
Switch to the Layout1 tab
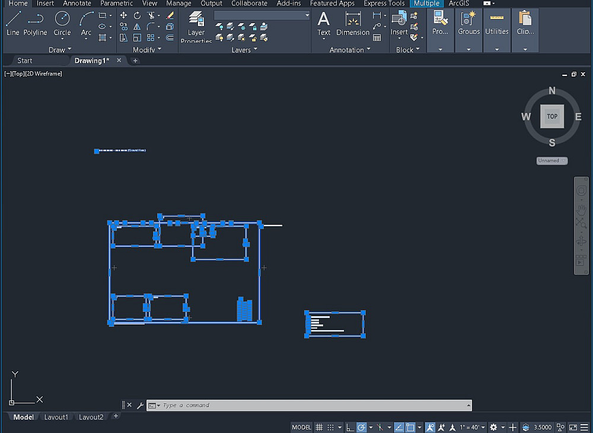tap(56, 417)
